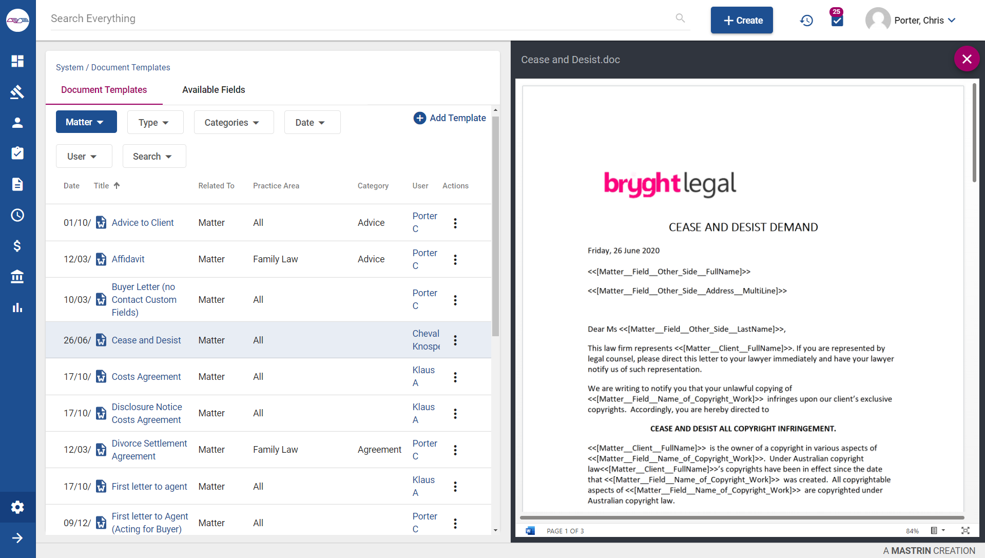Switch to the Available Fields tab
This screenshot has height=558, width=985.
pyautogui.click(x=214, y=90)
